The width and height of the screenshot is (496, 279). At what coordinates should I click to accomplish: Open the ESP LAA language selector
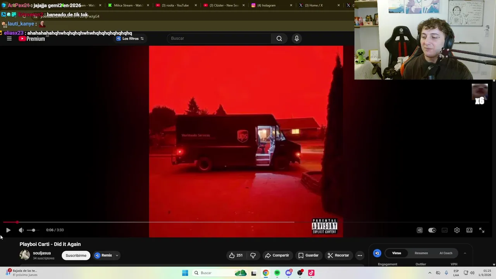[456, 273]
